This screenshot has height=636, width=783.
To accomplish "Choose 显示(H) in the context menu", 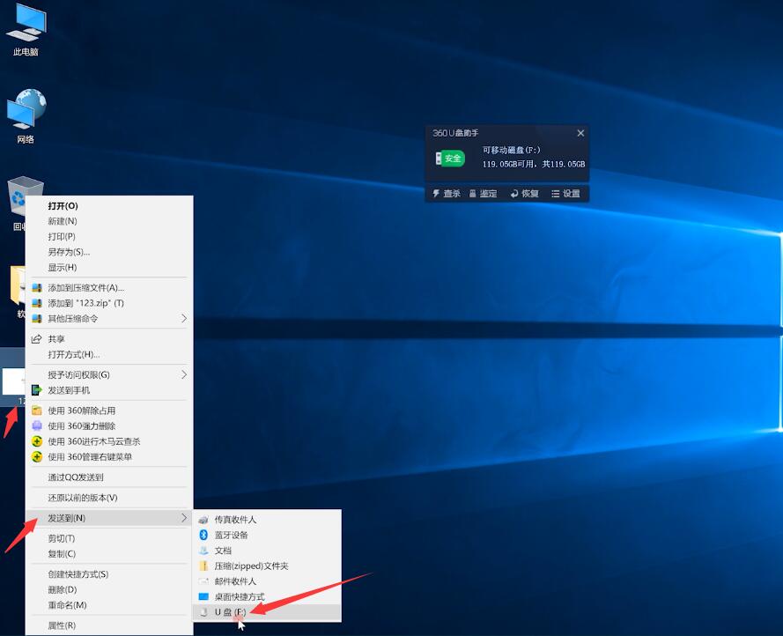I will (109, 267).
